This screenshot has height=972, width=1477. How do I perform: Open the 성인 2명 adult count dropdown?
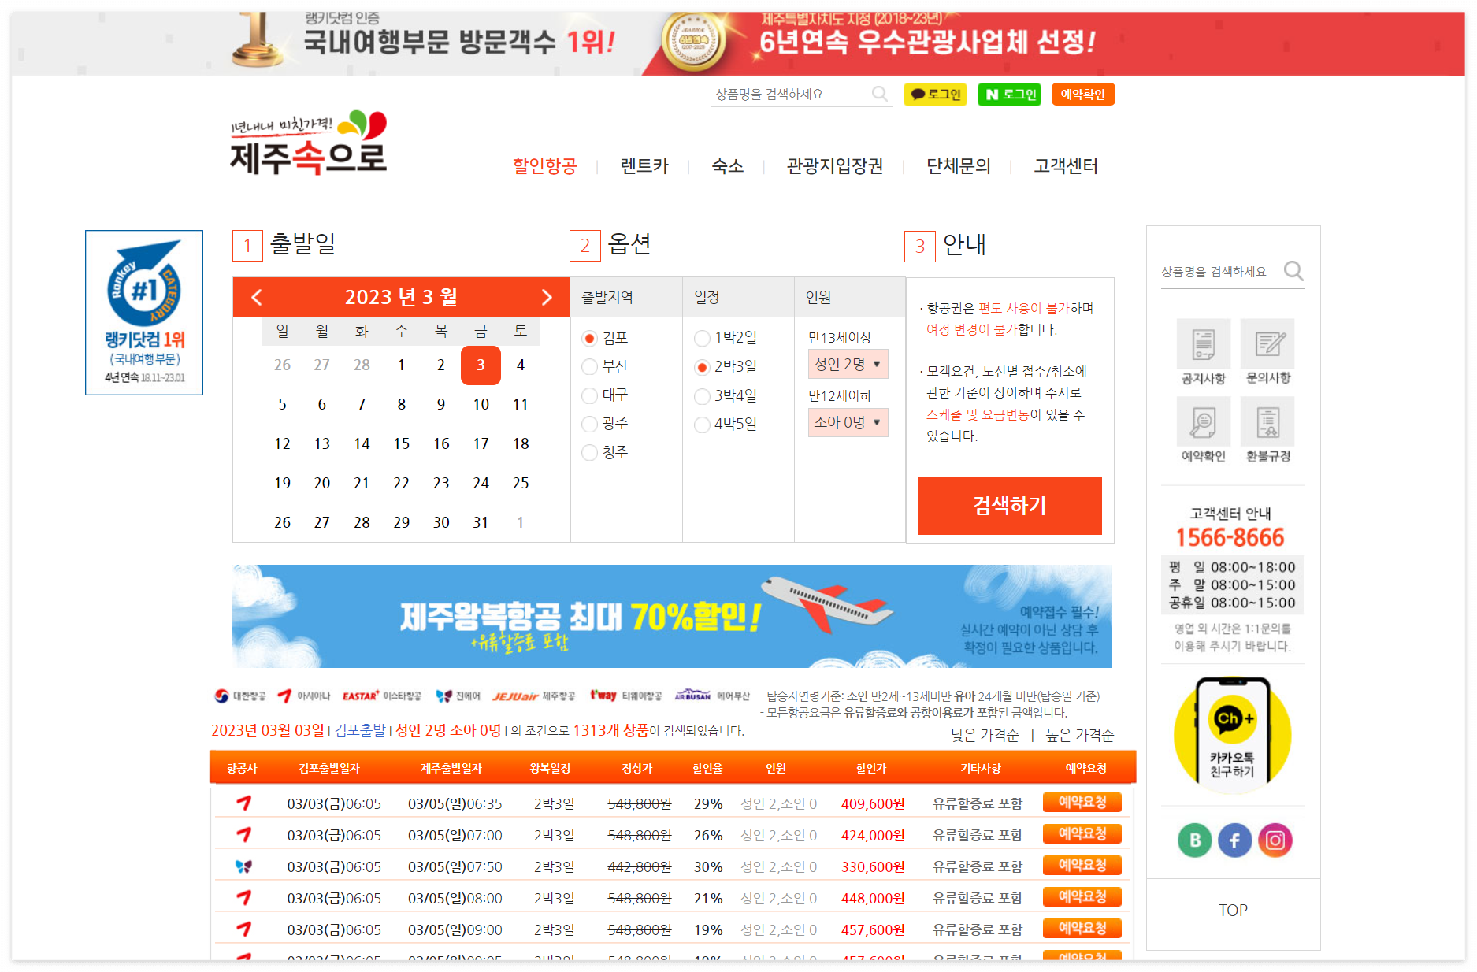pos(848,364)
